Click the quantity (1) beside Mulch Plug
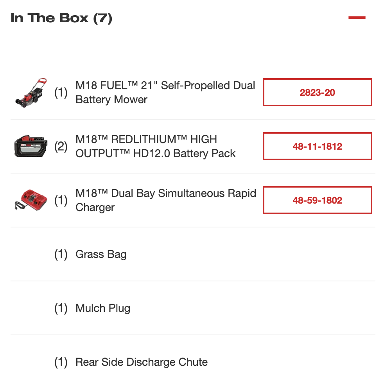 61,308
